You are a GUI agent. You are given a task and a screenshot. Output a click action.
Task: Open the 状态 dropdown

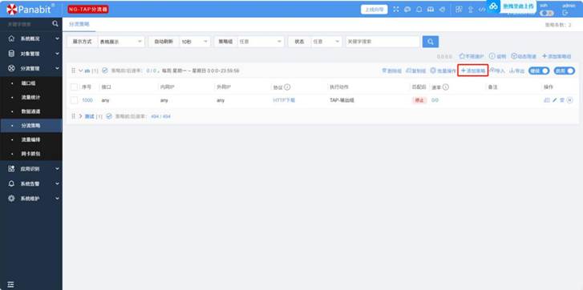pyautogui.click(x=326, y=42)
